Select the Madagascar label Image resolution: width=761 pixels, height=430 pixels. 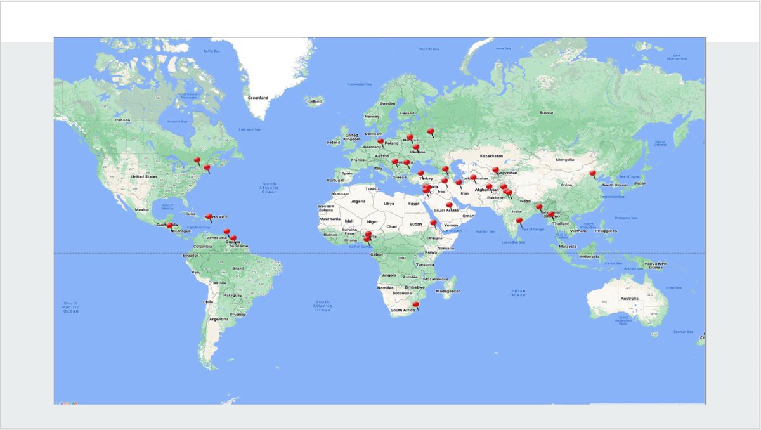pyautogui.click(x=446, y=290)
